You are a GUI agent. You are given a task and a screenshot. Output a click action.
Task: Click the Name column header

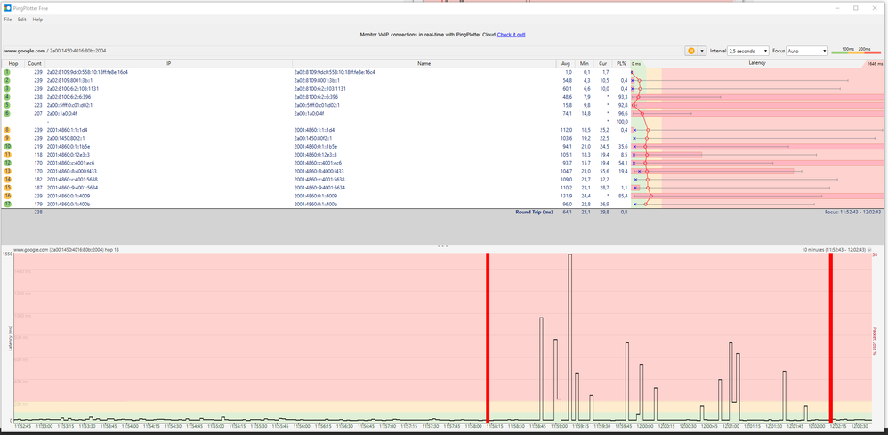point(424,63)
